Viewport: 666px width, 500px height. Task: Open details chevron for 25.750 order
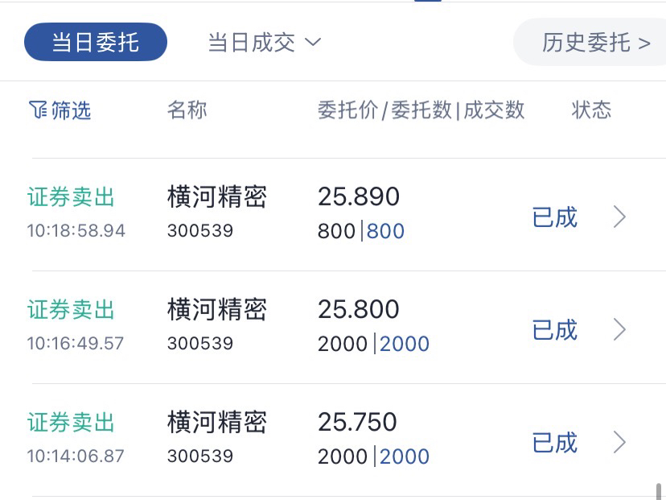point(619,442)
